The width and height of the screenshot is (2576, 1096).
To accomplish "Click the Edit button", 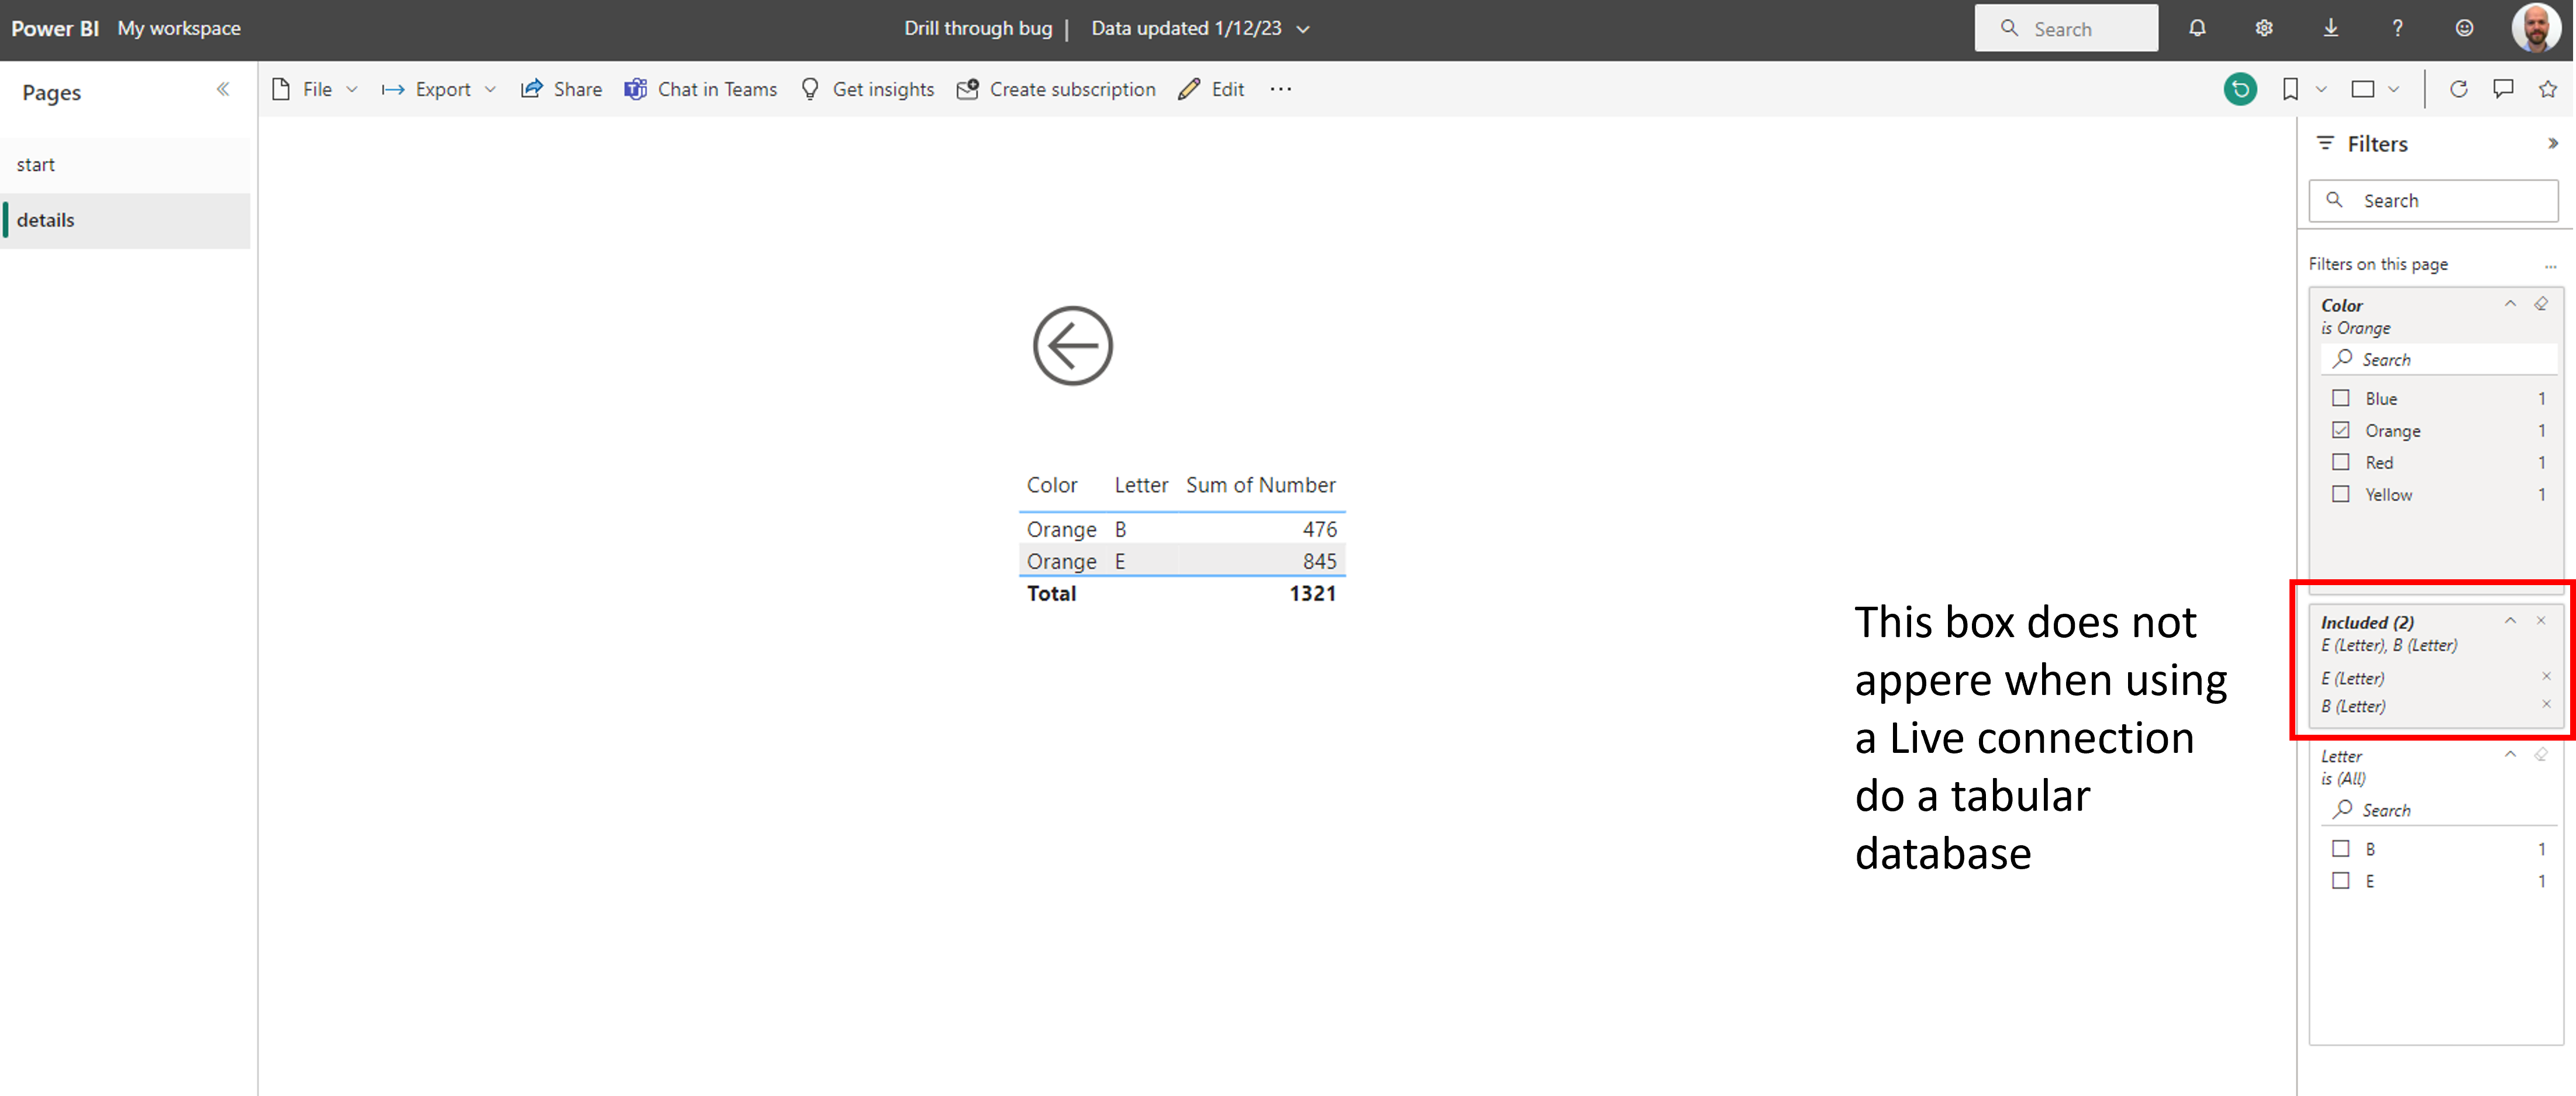I will pos(1211,89).
